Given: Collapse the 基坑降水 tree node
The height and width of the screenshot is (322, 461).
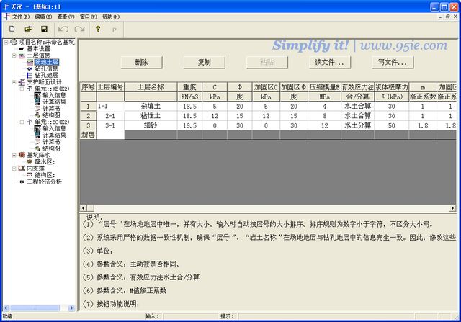Looking at the screenshot, I should point(6,154).
